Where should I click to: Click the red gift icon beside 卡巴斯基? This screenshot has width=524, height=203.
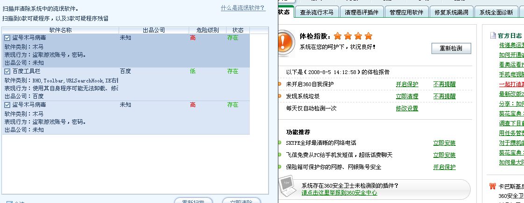point(493,186)
